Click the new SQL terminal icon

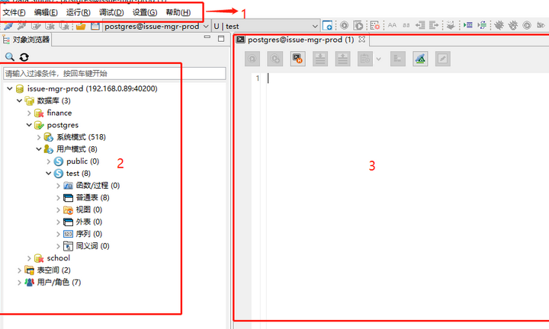(327, 26)
